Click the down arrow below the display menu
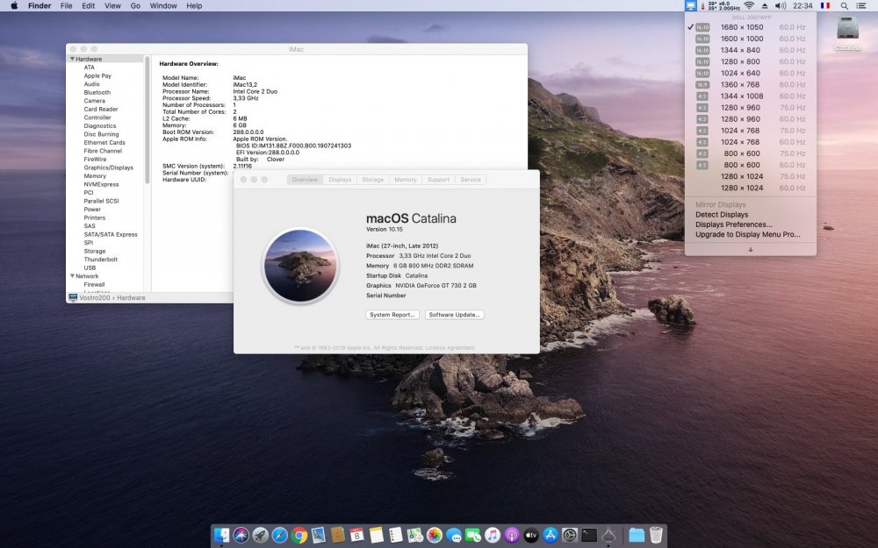 coord(750,249)
